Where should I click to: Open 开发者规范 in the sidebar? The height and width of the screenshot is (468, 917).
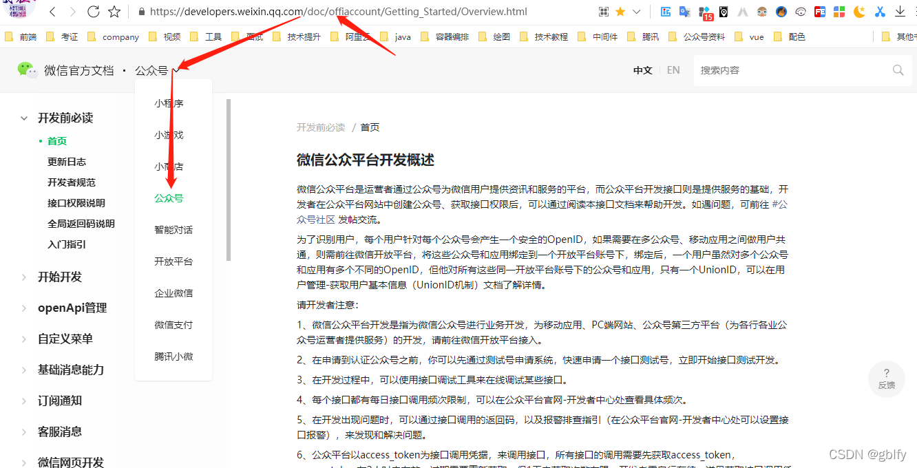(72, 182)
